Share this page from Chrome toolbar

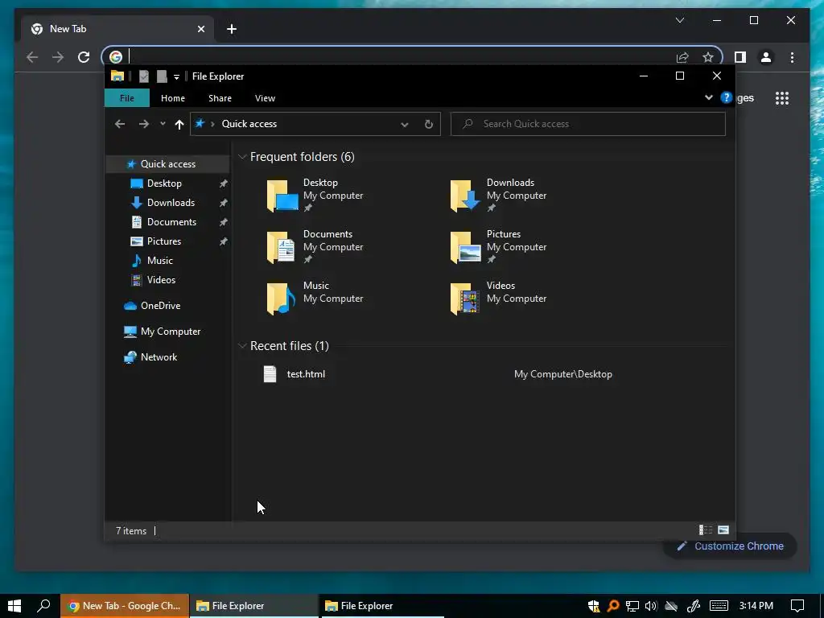682,57
